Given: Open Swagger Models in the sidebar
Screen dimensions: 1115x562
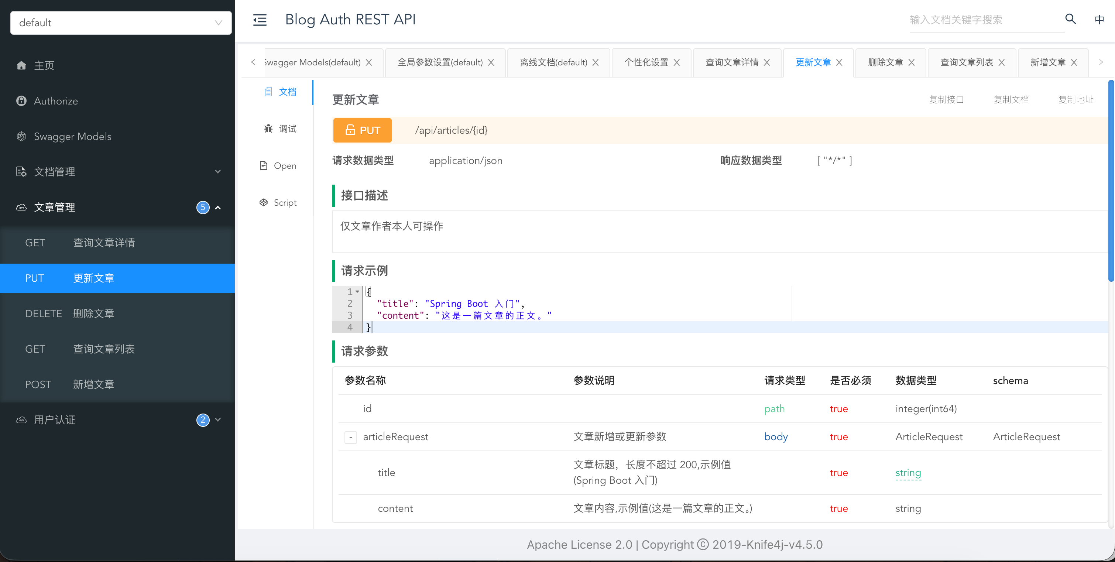Looking at the screenshot, I should [117, 136].
